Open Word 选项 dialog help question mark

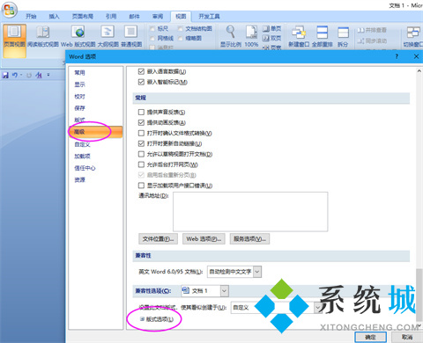397,56
